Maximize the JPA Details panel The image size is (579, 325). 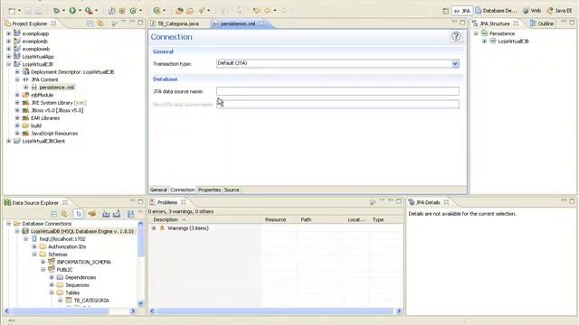[572, 201]
